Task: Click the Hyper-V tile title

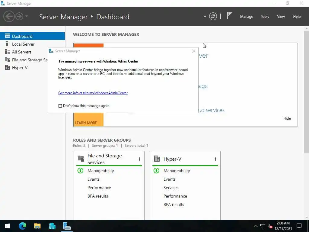Action: 172,159
